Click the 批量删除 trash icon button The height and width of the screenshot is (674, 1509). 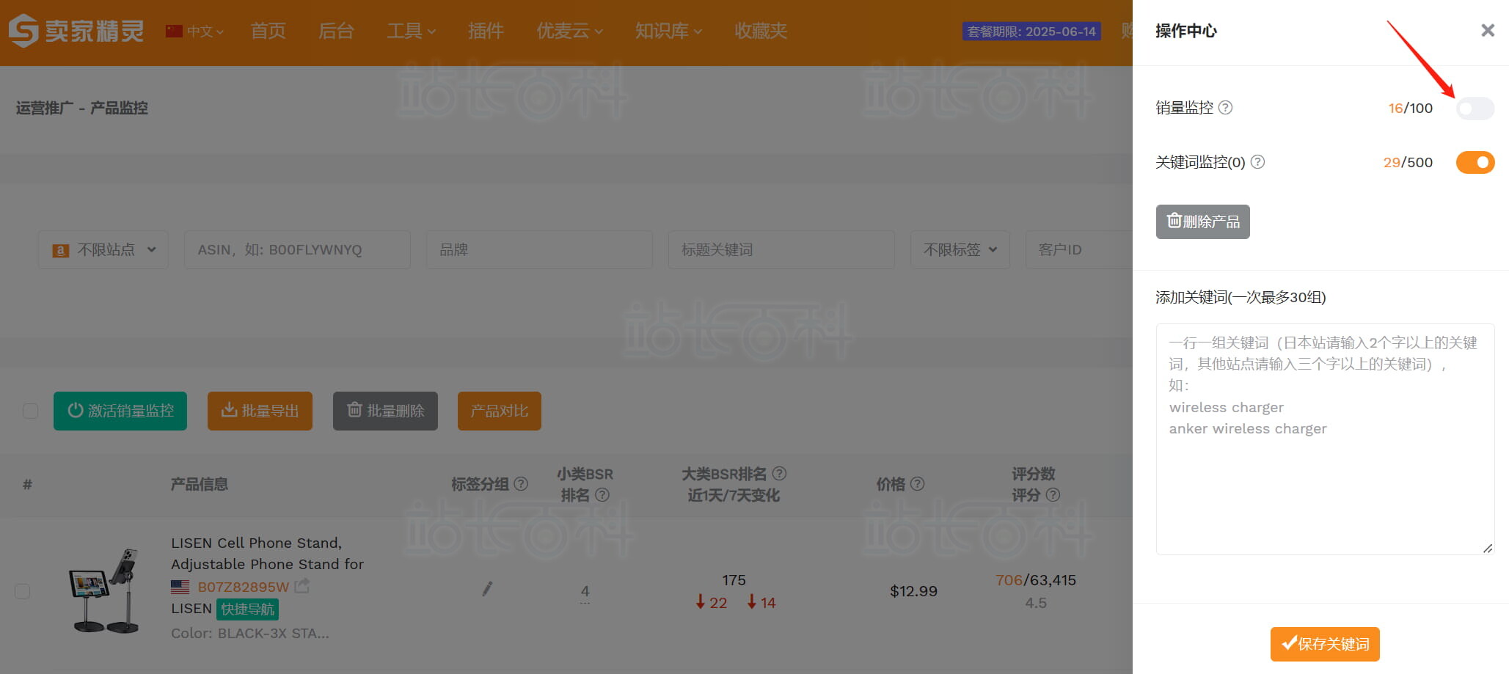point(384,411)
